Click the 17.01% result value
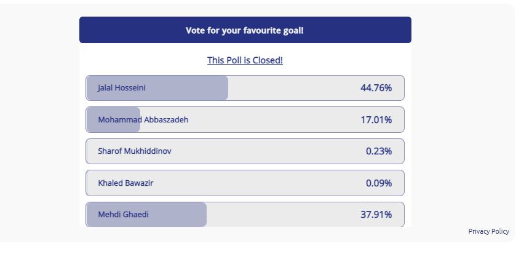Image resolution: width=524 pixels, height=254 pixels. [376, 120]
